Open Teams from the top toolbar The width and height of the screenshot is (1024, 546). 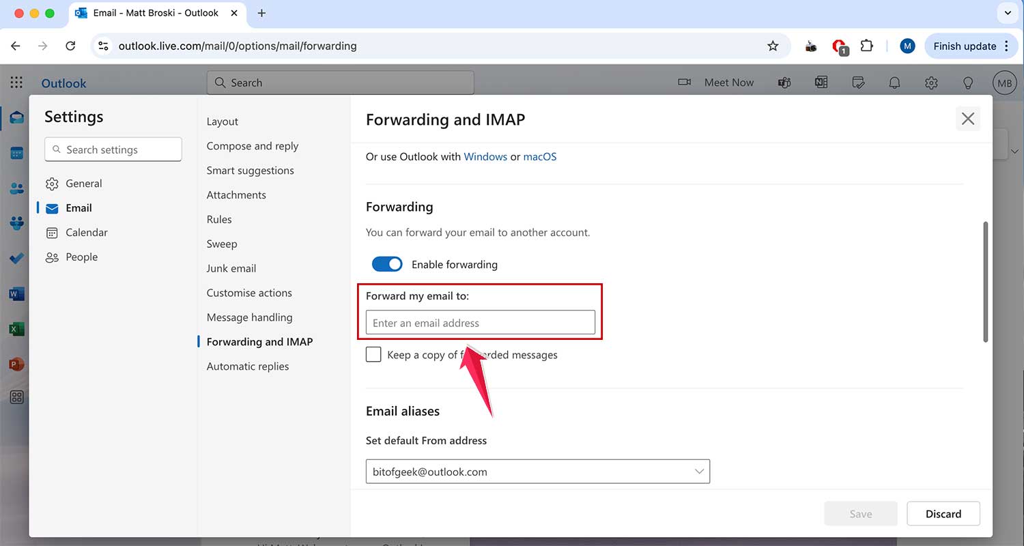pos(784,83)
